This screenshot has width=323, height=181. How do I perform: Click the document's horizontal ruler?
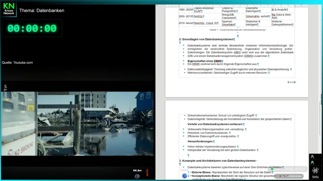237,5
